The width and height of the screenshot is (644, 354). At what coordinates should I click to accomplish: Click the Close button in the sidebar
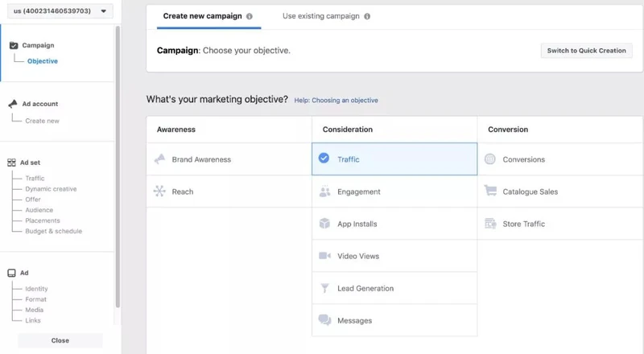pos(60,340)
